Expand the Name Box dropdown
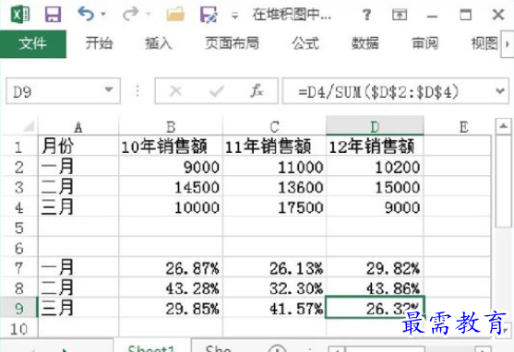This screenshot has width=514, height=352. [109, 90]
